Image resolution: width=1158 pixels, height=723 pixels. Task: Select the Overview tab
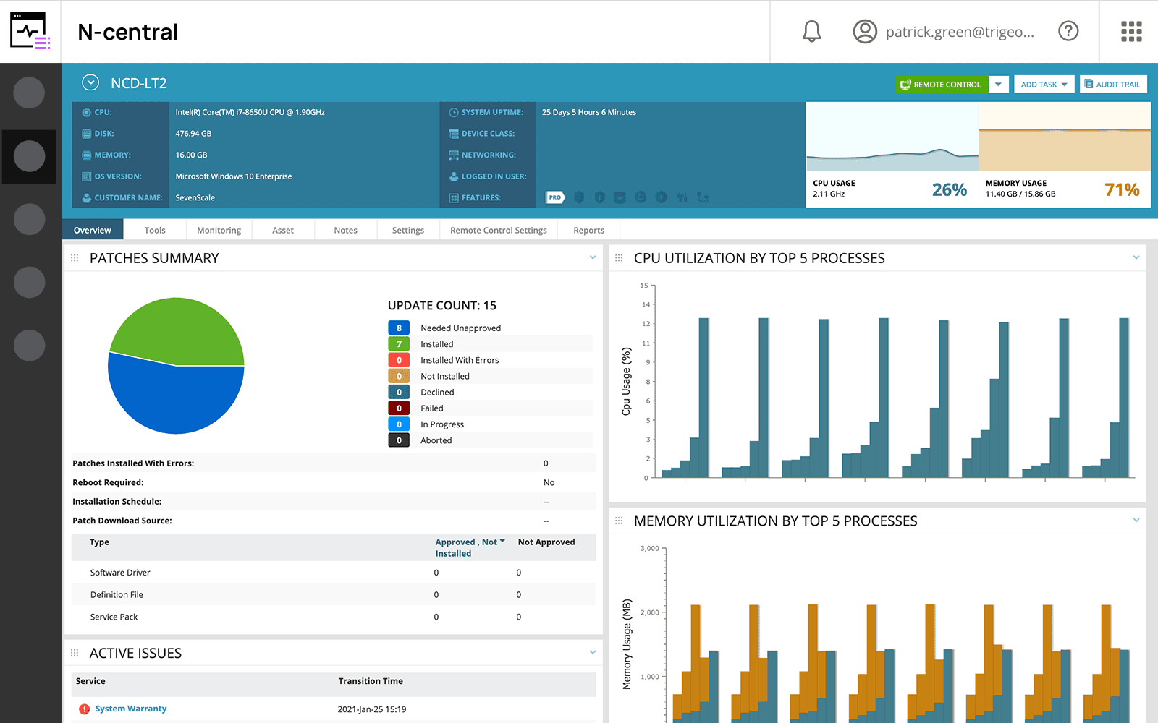93,230
